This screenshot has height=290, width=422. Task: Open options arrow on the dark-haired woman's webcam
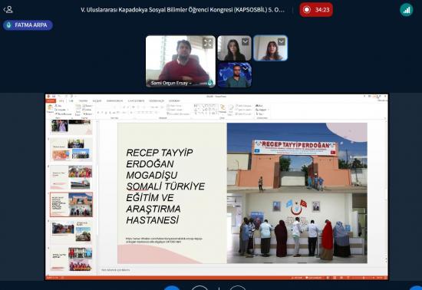click(x=246, y=41)
